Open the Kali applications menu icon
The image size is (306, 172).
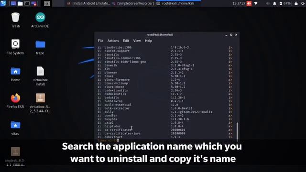click(3, 3)
